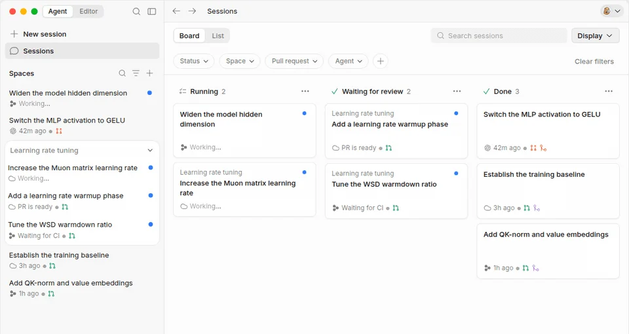Screen dimensions: 629x334
Task: Open Add QK-norm and value embeddings card
Action: click(548, 251)
